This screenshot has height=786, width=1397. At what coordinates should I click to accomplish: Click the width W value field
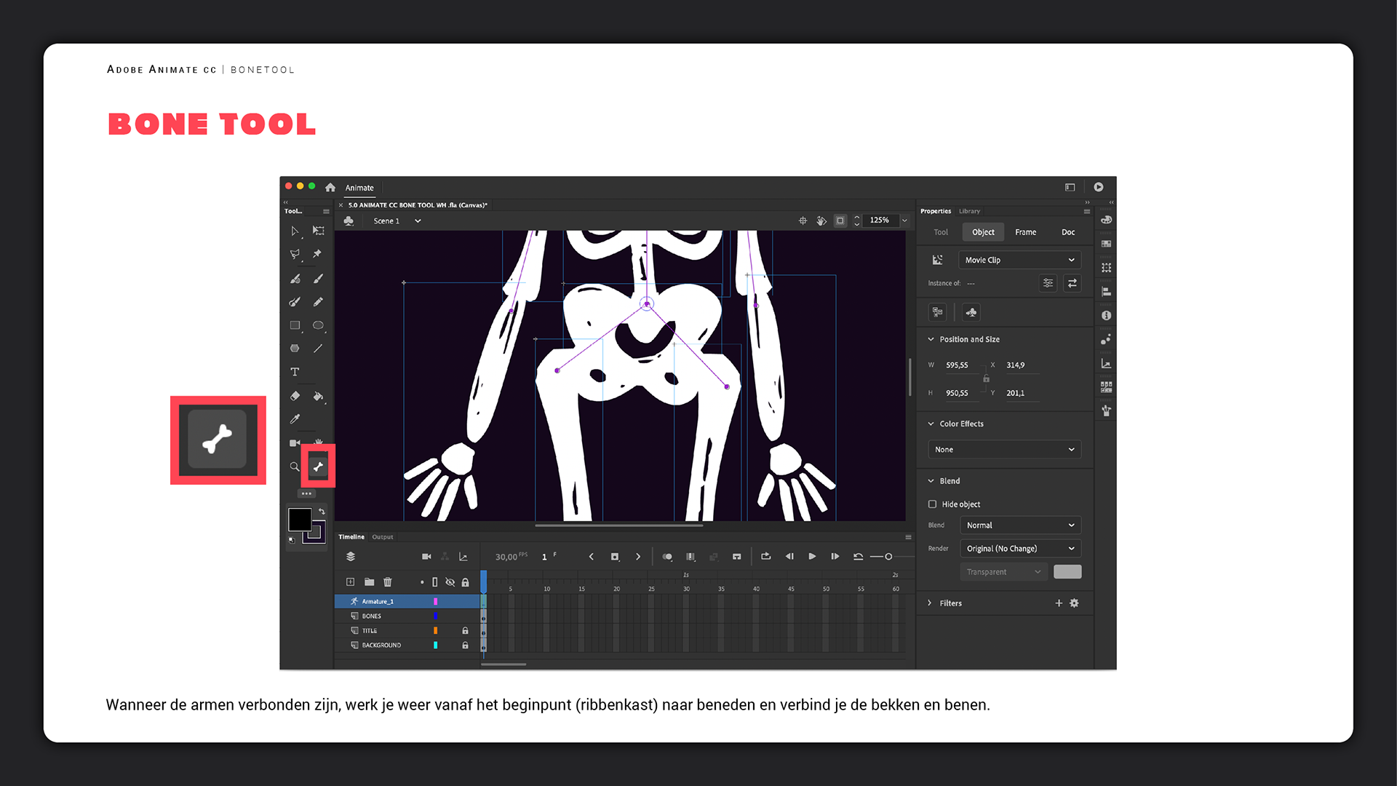957,365
